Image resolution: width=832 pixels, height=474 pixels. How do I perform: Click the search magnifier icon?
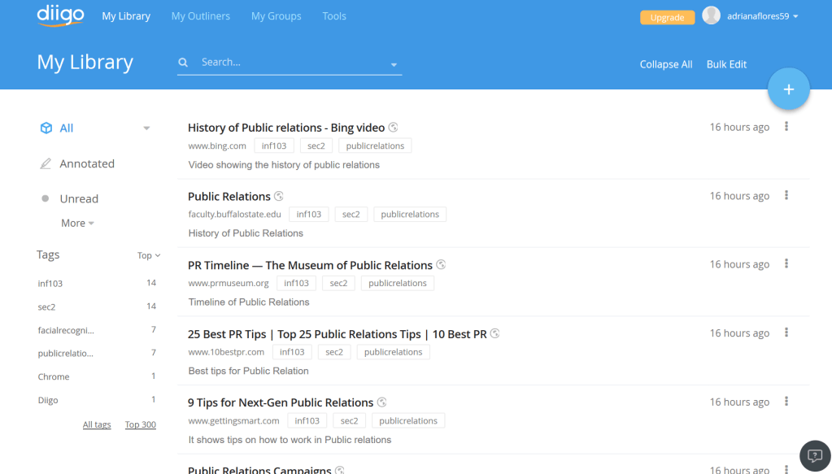(x=184, y=63)
